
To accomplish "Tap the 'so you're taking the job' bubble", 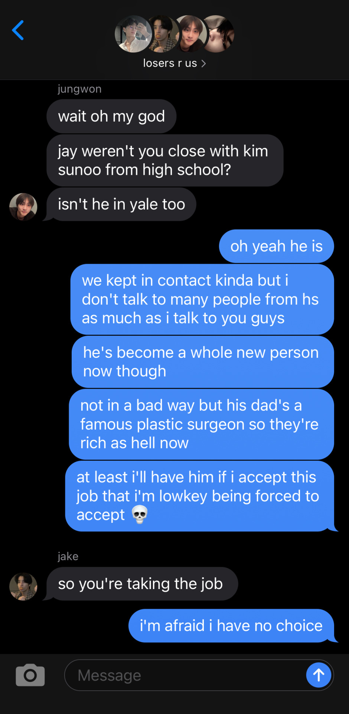I will coord(142,584).
